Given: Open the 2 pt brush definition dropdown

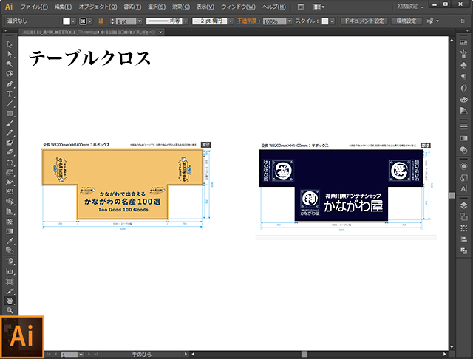Looking at the screenshot, I should coord(231,21).
